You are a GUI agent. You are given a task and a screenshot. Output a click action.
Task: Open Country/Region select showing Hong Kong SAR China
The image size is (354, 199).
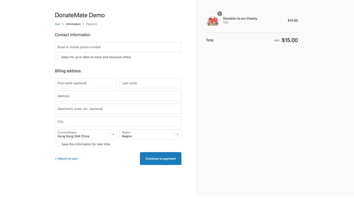[x=86, y=134]
